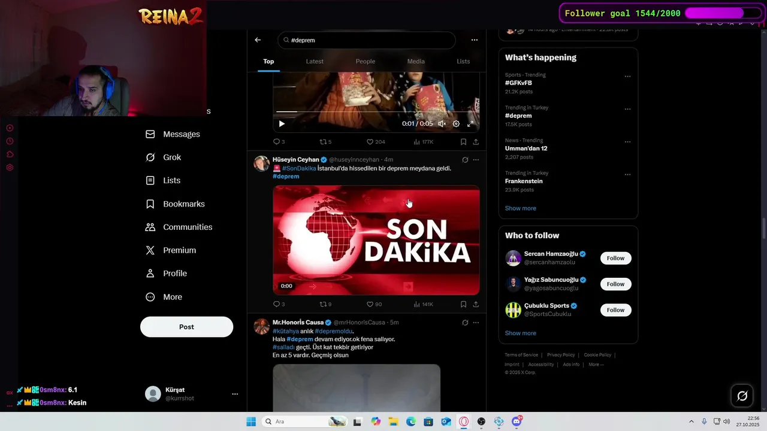Open Messages in the sidebar
The image size is (767, 431).
tap(173, 134)
